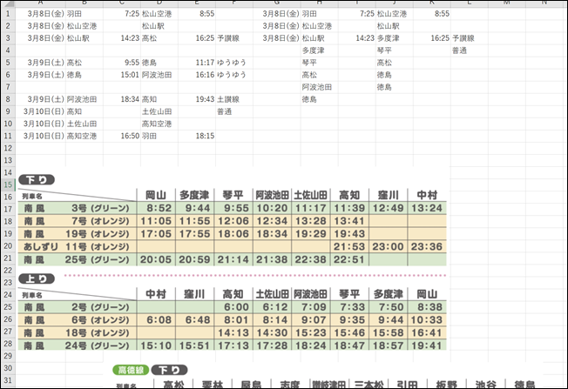Image resolution: width=568 pixels, height=389 pixels.
Task: Select row header 22
Action: [8, 271]
